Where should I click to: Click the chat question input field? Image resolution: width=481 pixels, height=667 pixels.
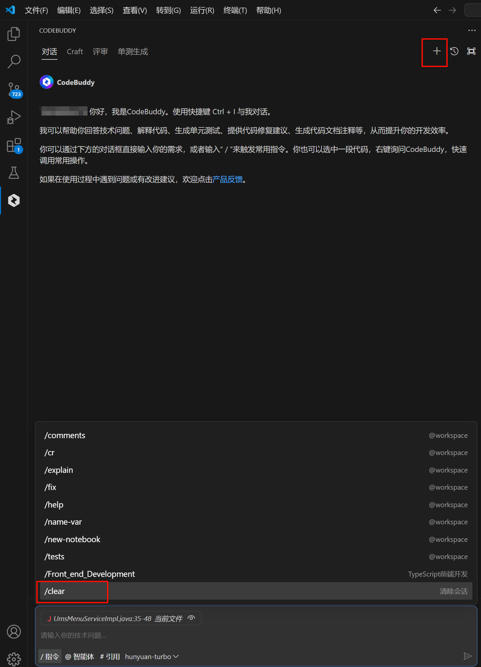pyautogui.click(x=231, y=635)
